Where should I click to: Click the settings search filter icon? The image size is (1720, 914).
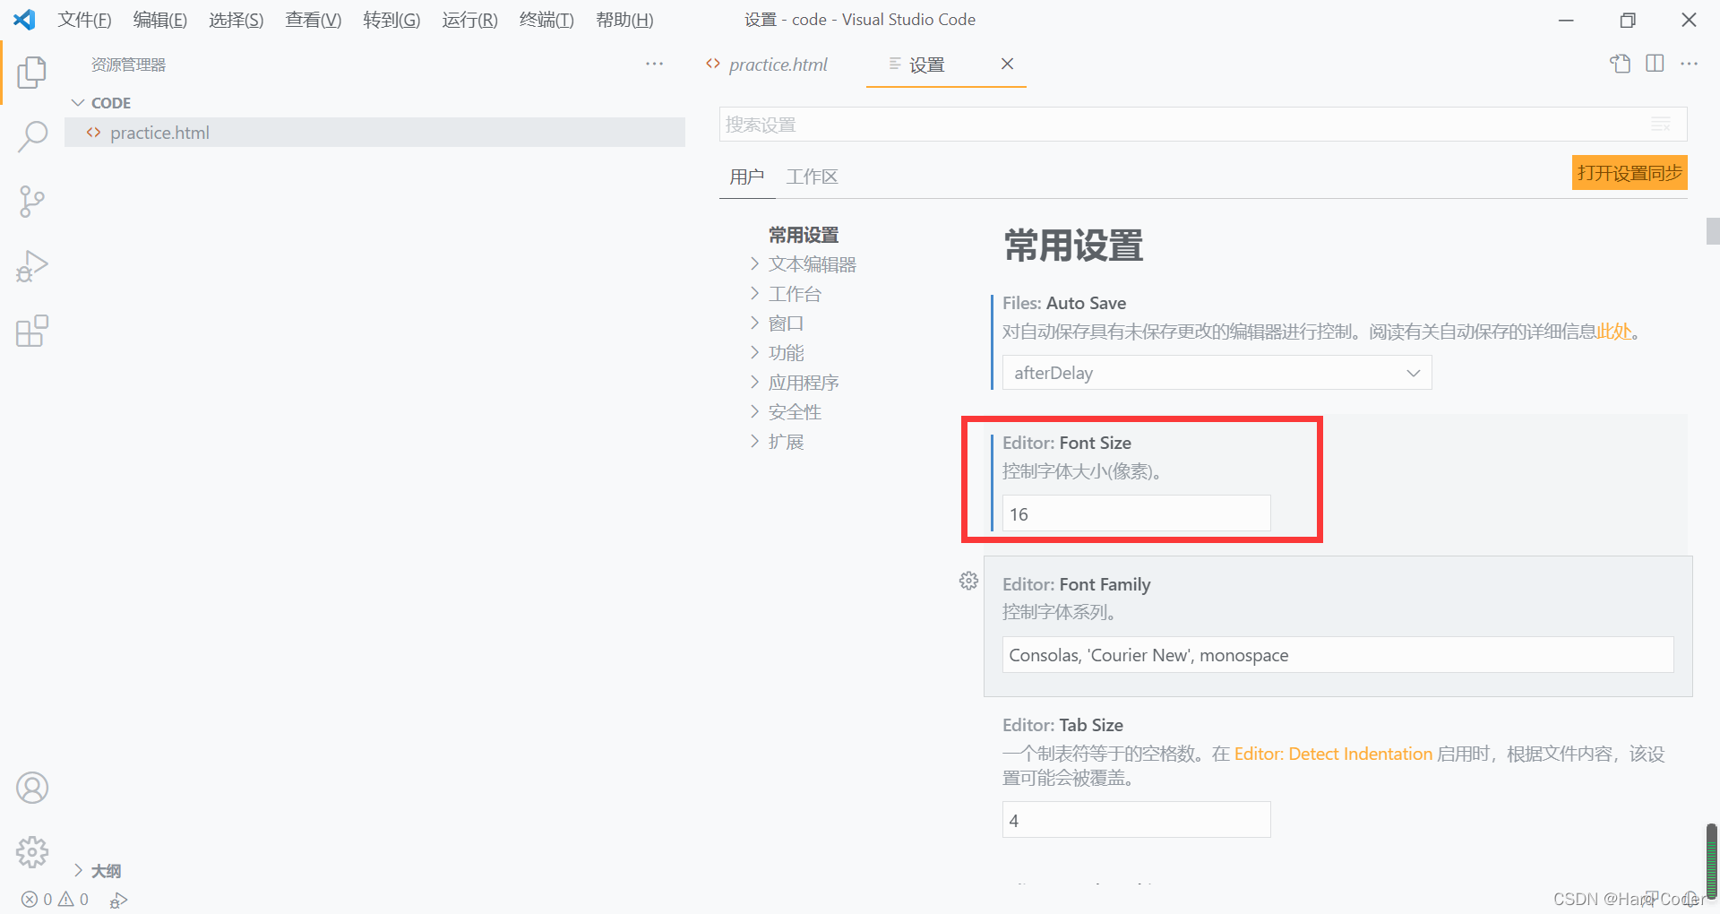[x=1661, y=125]
